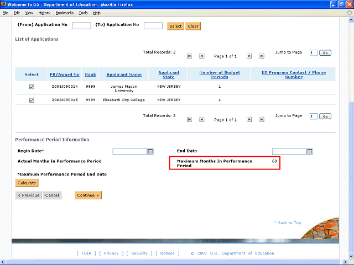Sort by Applicant Name column header
Image resolution: width=354 pixels, height=265 pixels.
[x=124, y=75]
